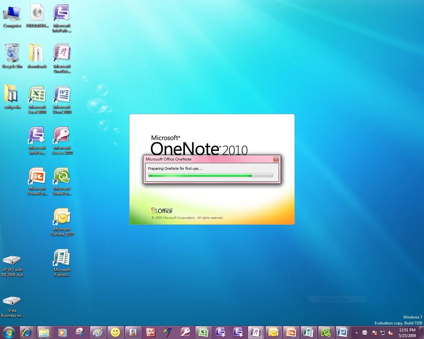424x339 pixels.
Task: Click the Publisher icon on taskbar
Action: (308, 332)
